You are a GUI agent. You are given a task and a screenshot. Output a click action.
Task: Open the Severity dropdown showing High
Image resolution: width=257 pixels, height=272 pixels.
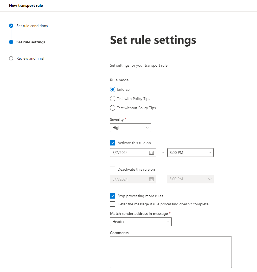(x=131, y=128)
